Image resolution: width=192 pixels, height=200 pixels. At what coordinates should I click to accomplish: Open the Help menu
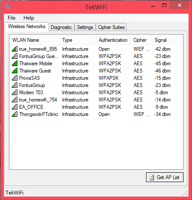click(x=29, y=18)
